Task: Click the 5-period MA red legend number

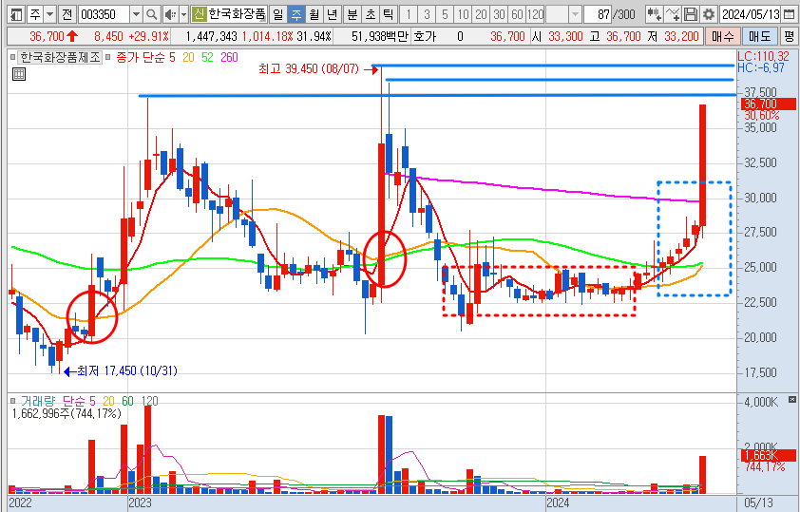Action: point(172,57)
